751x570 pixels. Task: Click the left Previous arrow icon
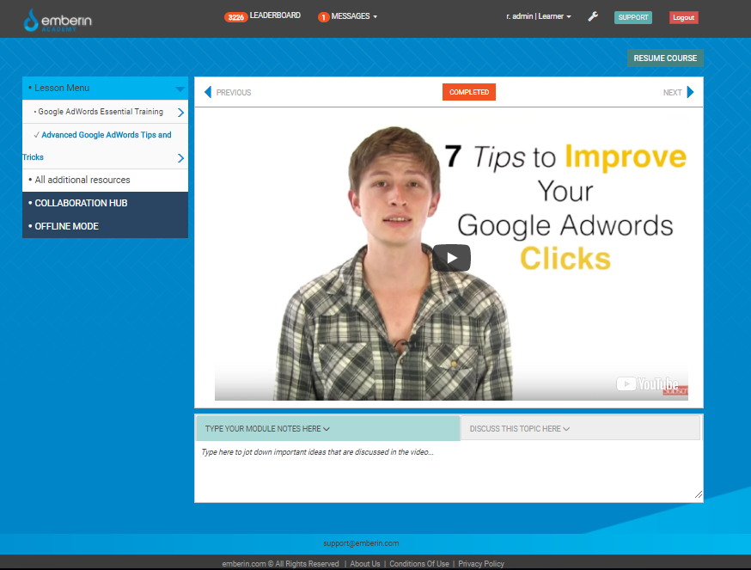[x=208, y=93]
